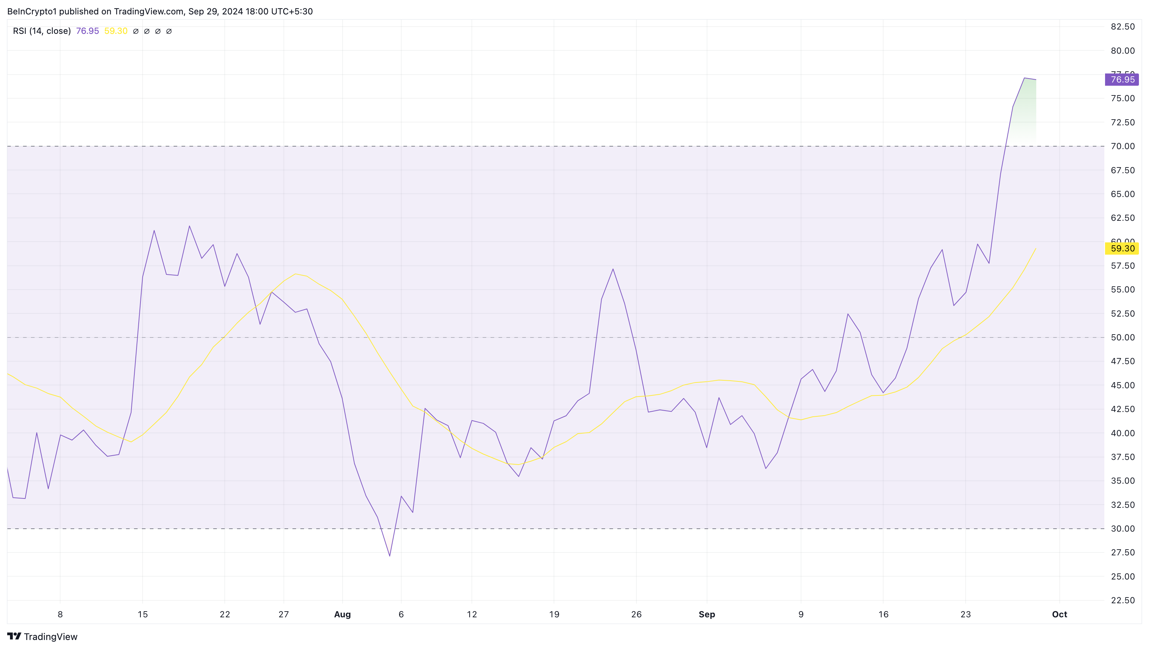Click the Sep label on time axis
1149x649 pixels.
(707, 614)
